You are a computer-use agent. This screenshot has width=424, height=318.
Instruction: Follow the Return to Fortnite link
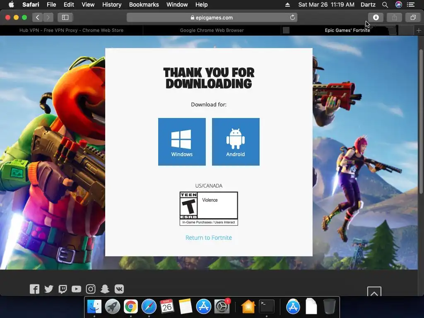(x=209, y=238)
